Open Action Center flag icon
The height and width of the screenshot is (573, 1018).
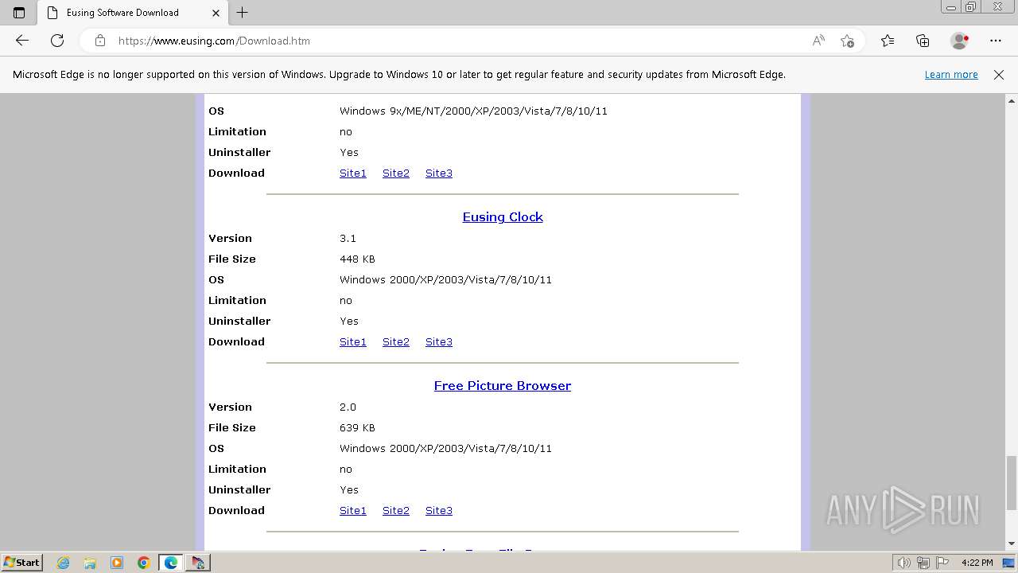pos(942,563)
